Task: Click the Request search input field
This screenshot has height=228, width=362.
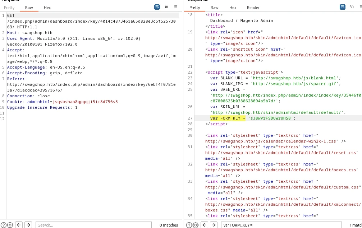Action: point(93,225)
